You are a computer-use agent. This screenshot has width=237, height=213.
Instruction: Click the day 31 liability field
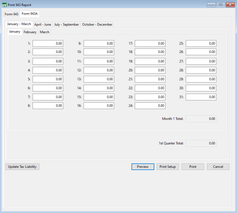(x=201, y=97)
